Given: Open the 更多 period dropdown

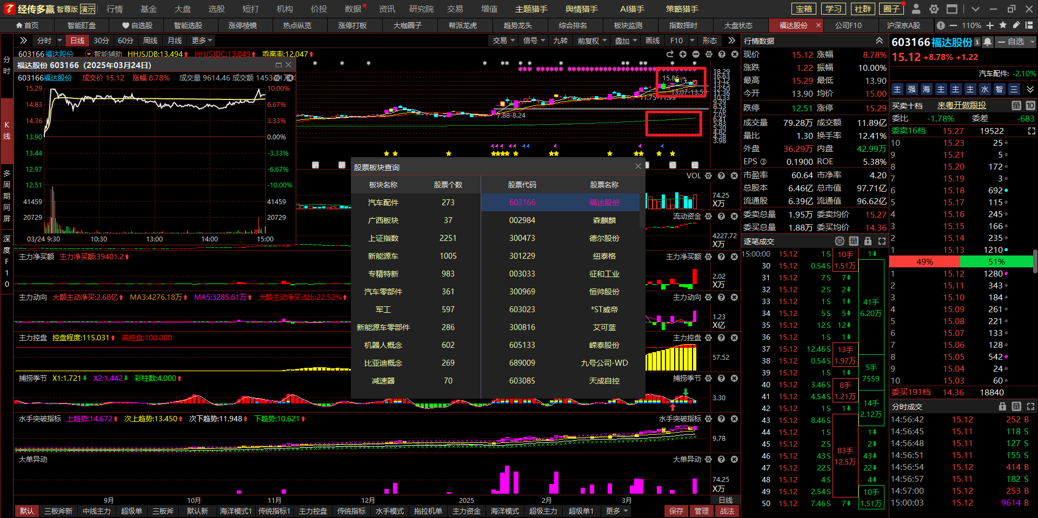Looking at the screenshot, I should pyautogui.click(x=202, y=41).
